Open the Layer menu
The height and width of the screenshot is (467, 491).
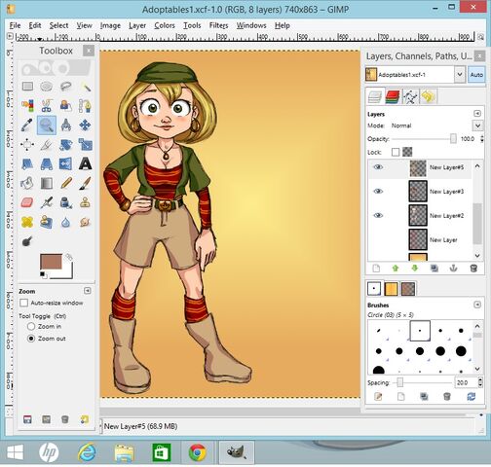click(137, 25)
